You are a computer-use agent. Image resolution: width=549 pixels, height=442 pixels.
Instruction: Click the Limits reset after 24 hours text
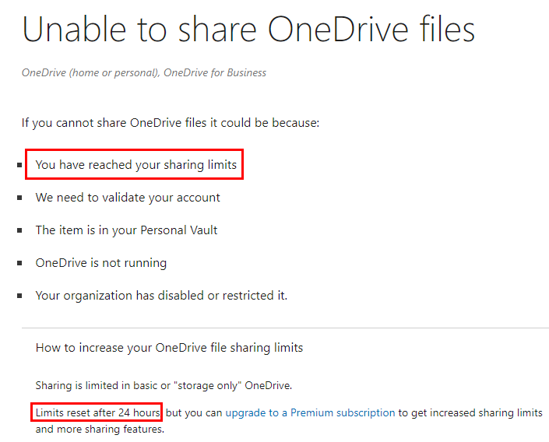[x=97, y=413]
